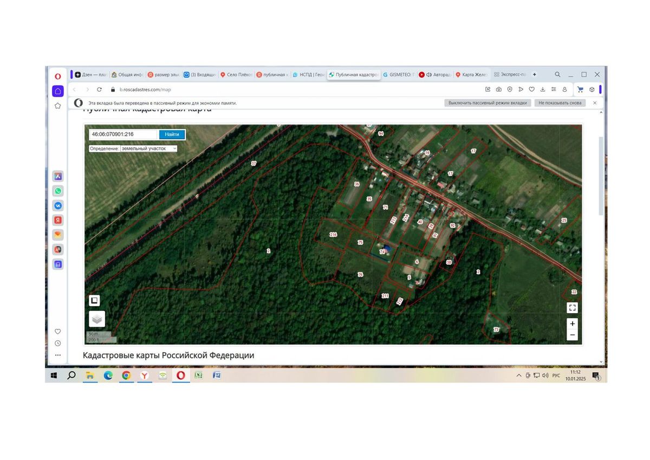Screen dimensions: 650x460
Task: Take a snapshot with camera icon
Action: tap(498, 89)
